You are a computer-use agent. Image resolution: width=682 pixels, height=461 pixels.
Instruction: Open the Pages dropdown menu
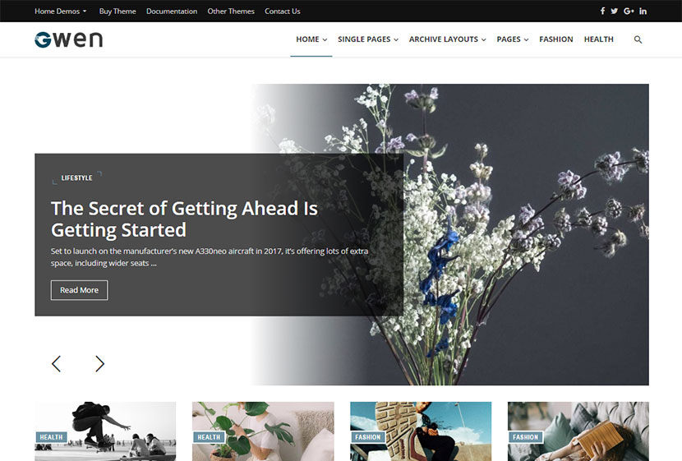pos(512,39)
